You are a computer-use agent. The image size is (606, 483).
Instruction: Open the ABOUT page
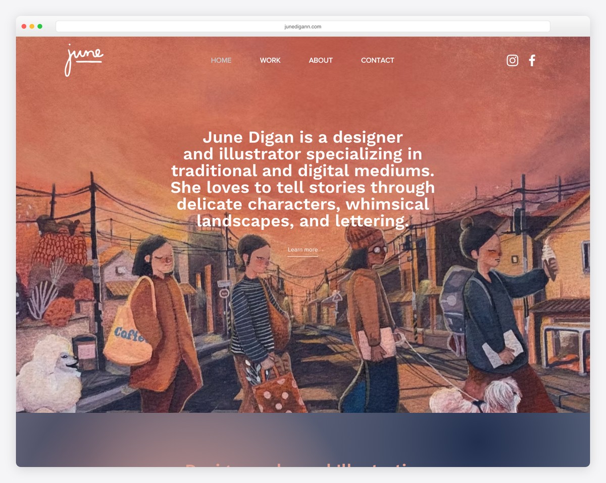point(321,60)
